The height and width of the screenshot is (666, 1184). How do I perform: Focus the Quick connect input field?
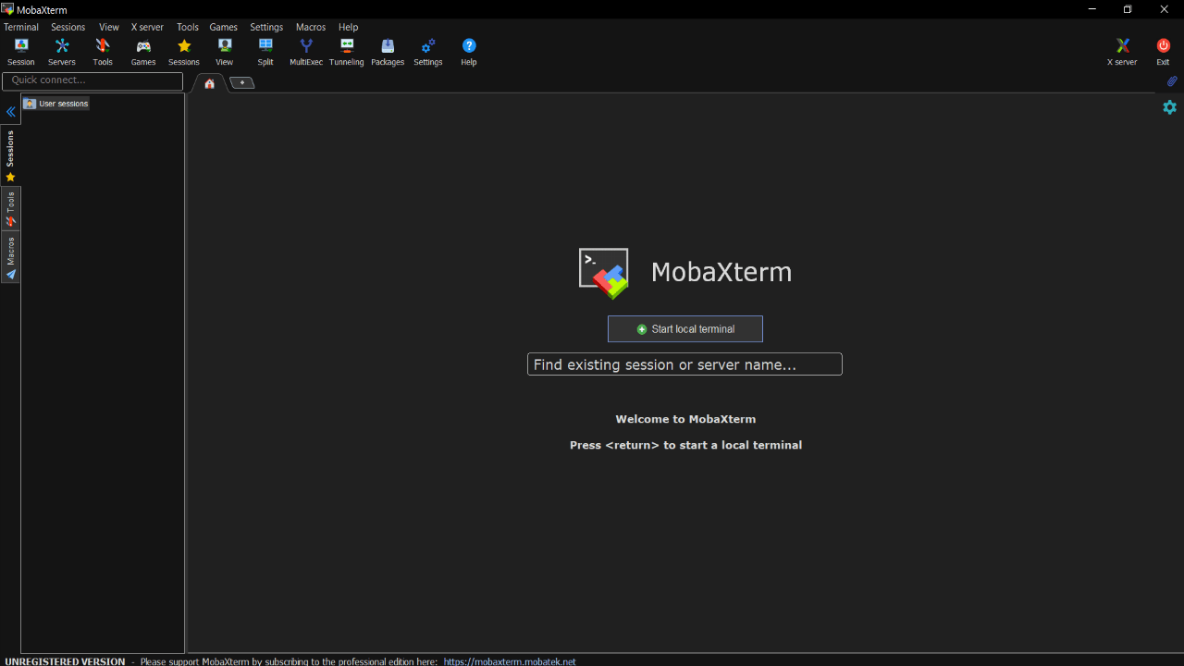[92, 80]
